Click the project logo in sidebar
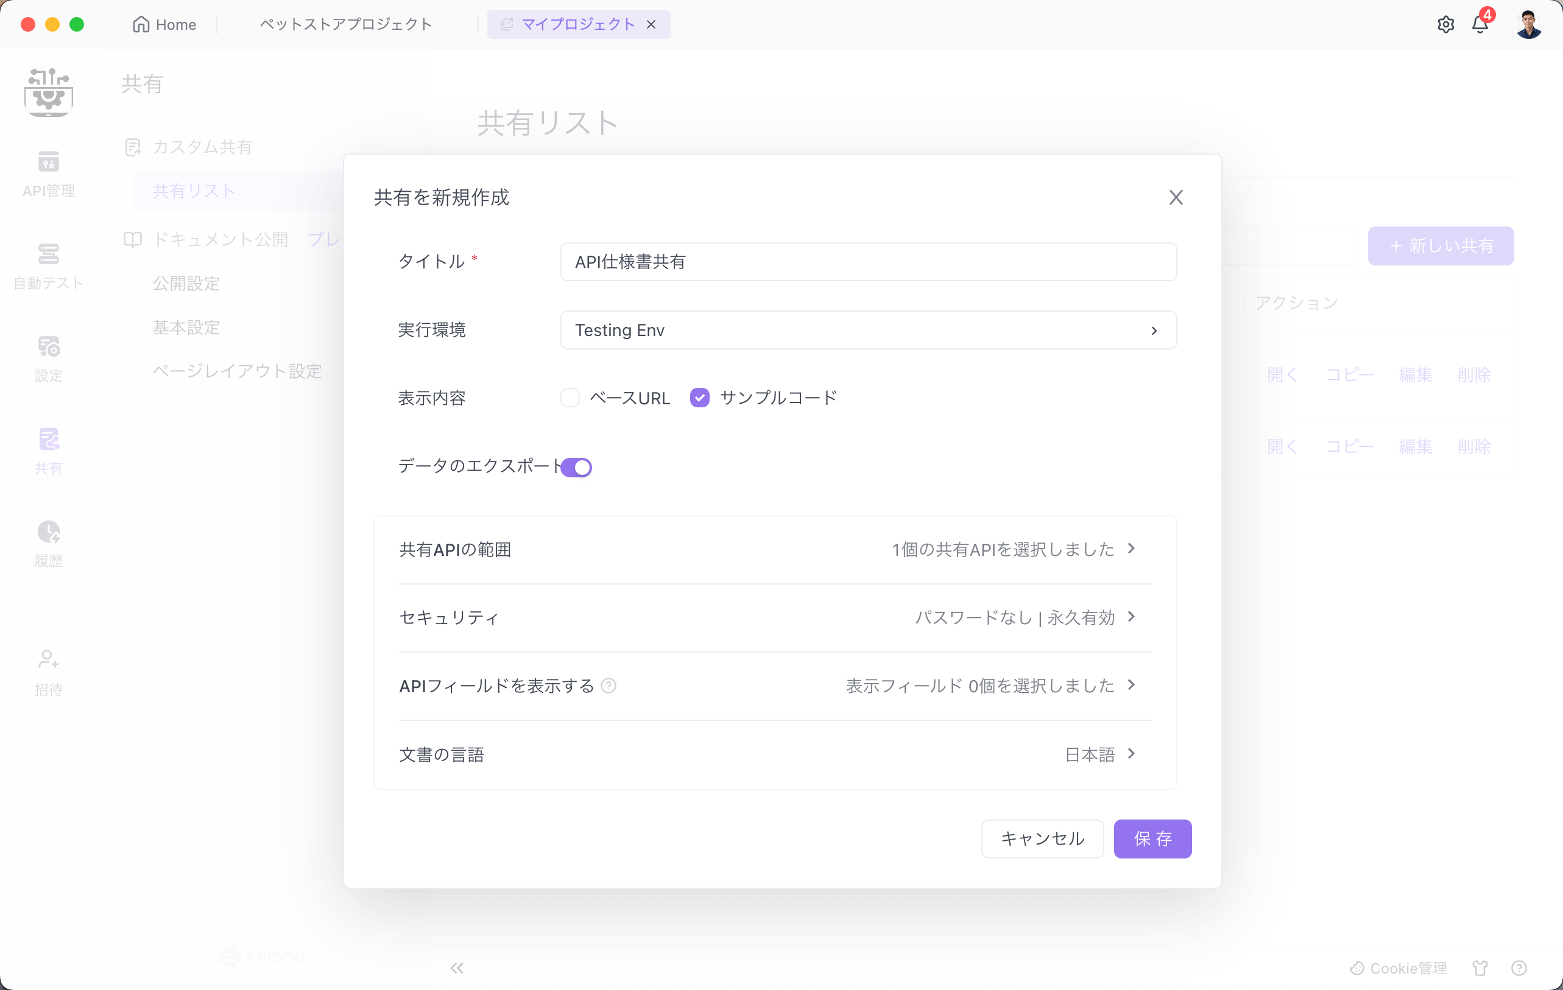This screenshot has width=1563, height=990. (x=48, y=91)
